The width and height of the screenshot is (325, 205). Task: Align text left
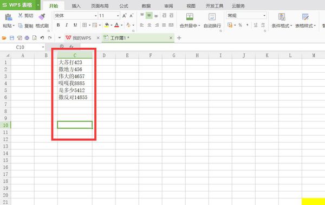coord(142,25)
